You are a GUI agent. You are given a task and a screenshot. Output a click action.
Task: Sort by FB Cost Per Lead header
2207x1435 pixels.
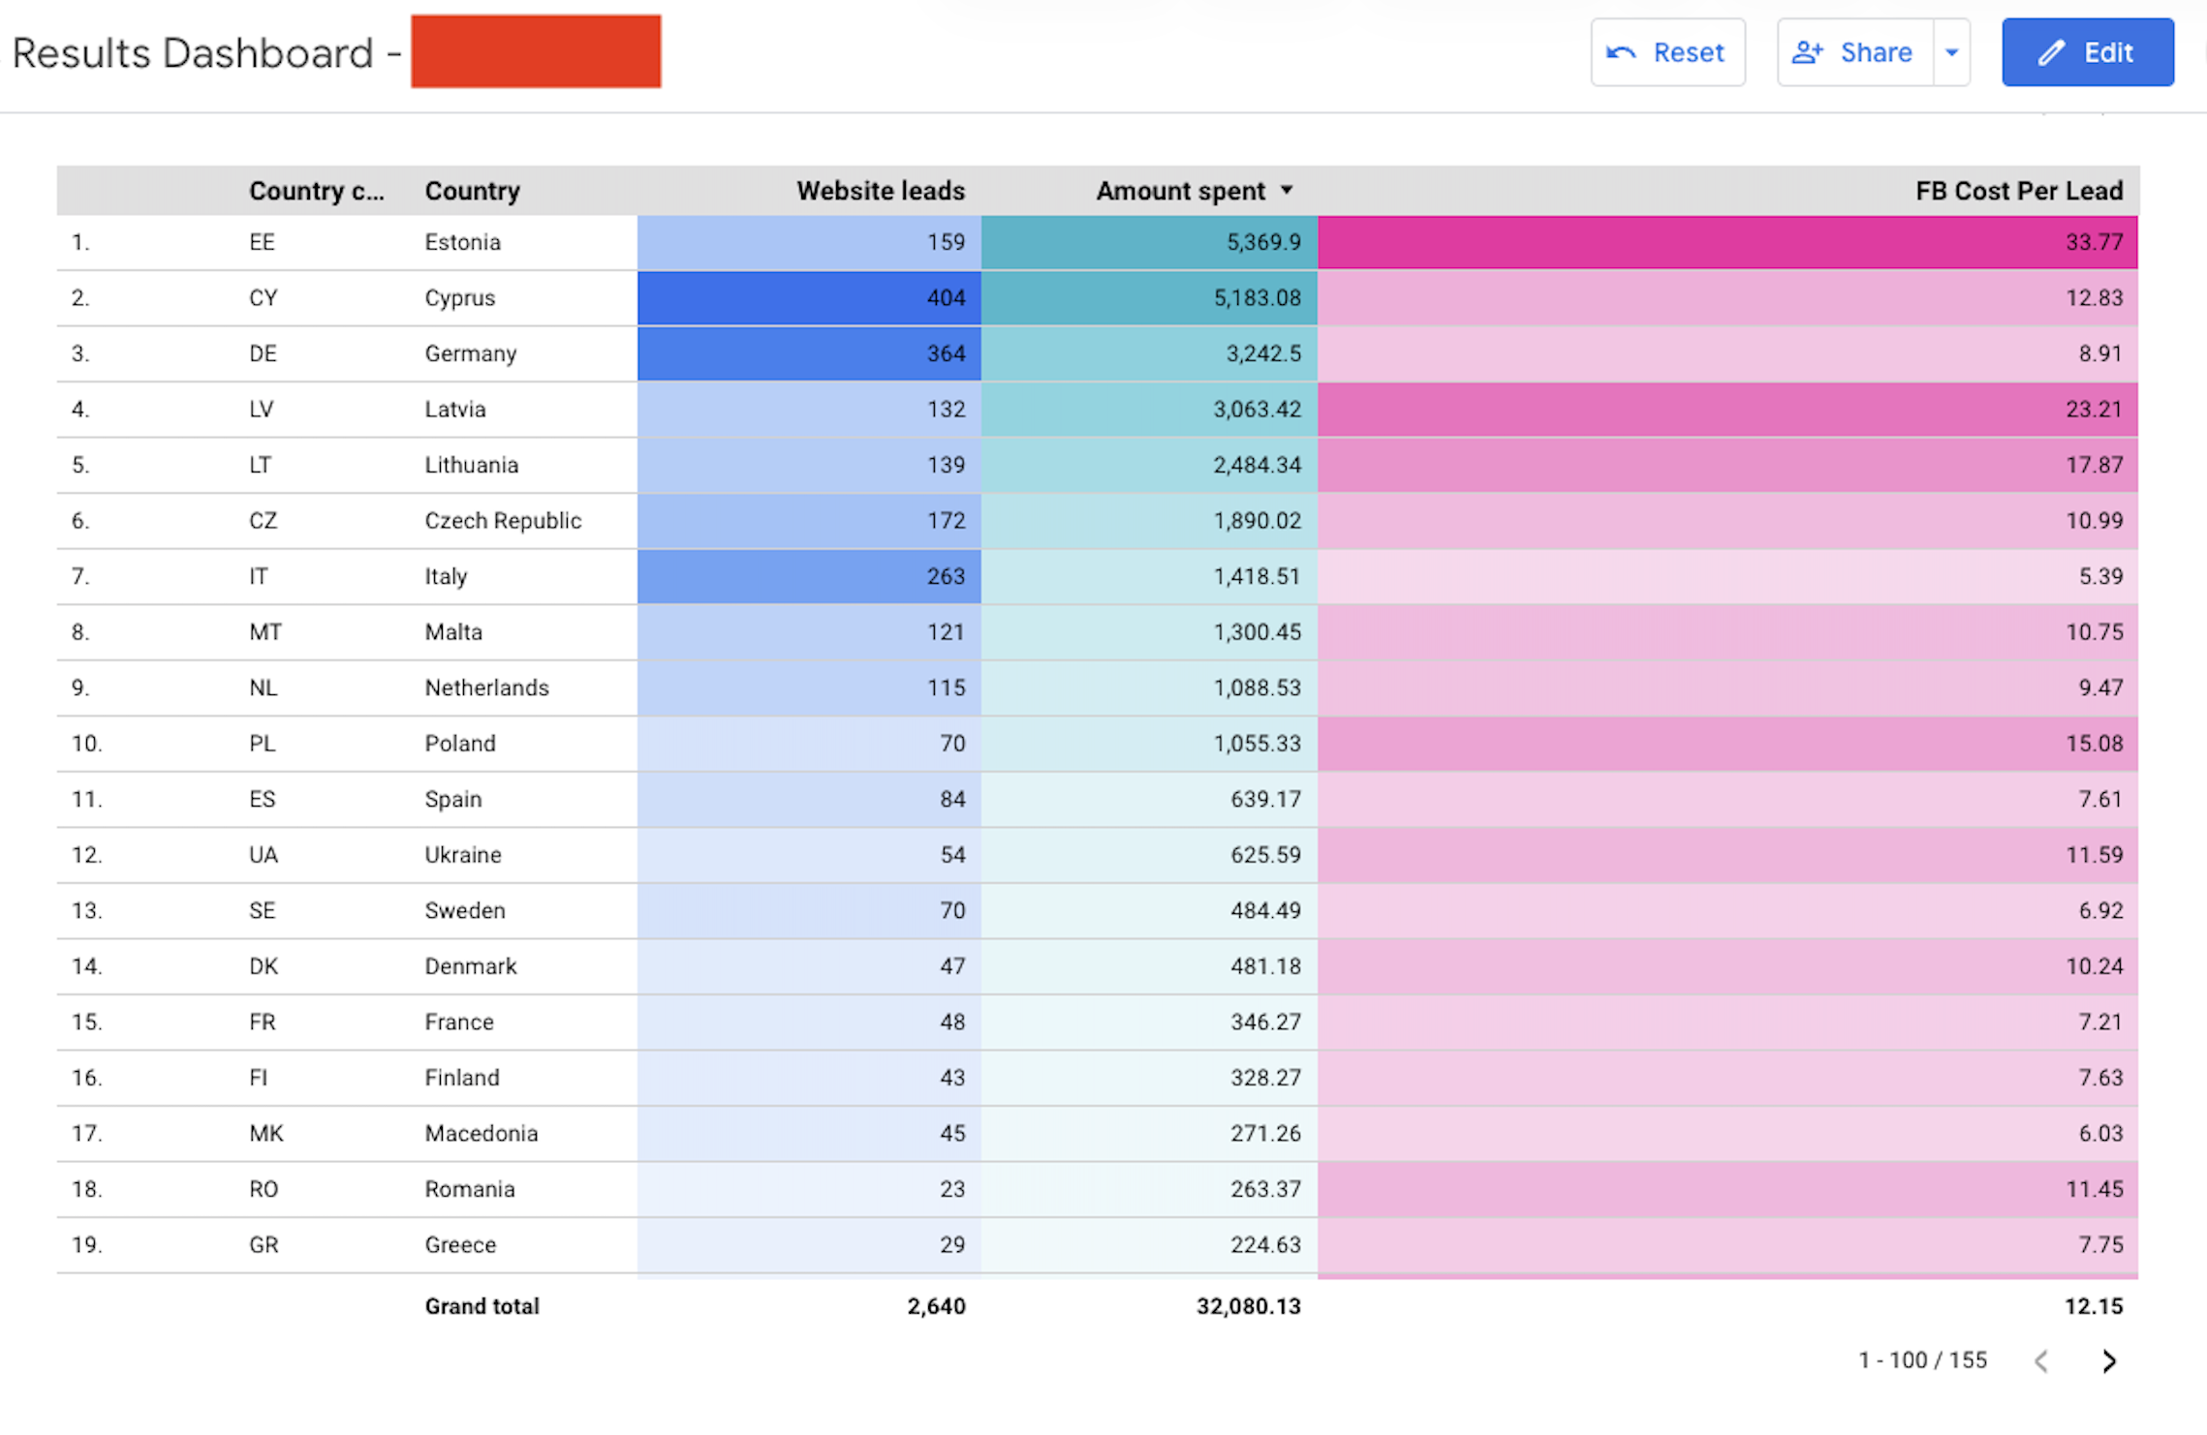coord(2018,191)
